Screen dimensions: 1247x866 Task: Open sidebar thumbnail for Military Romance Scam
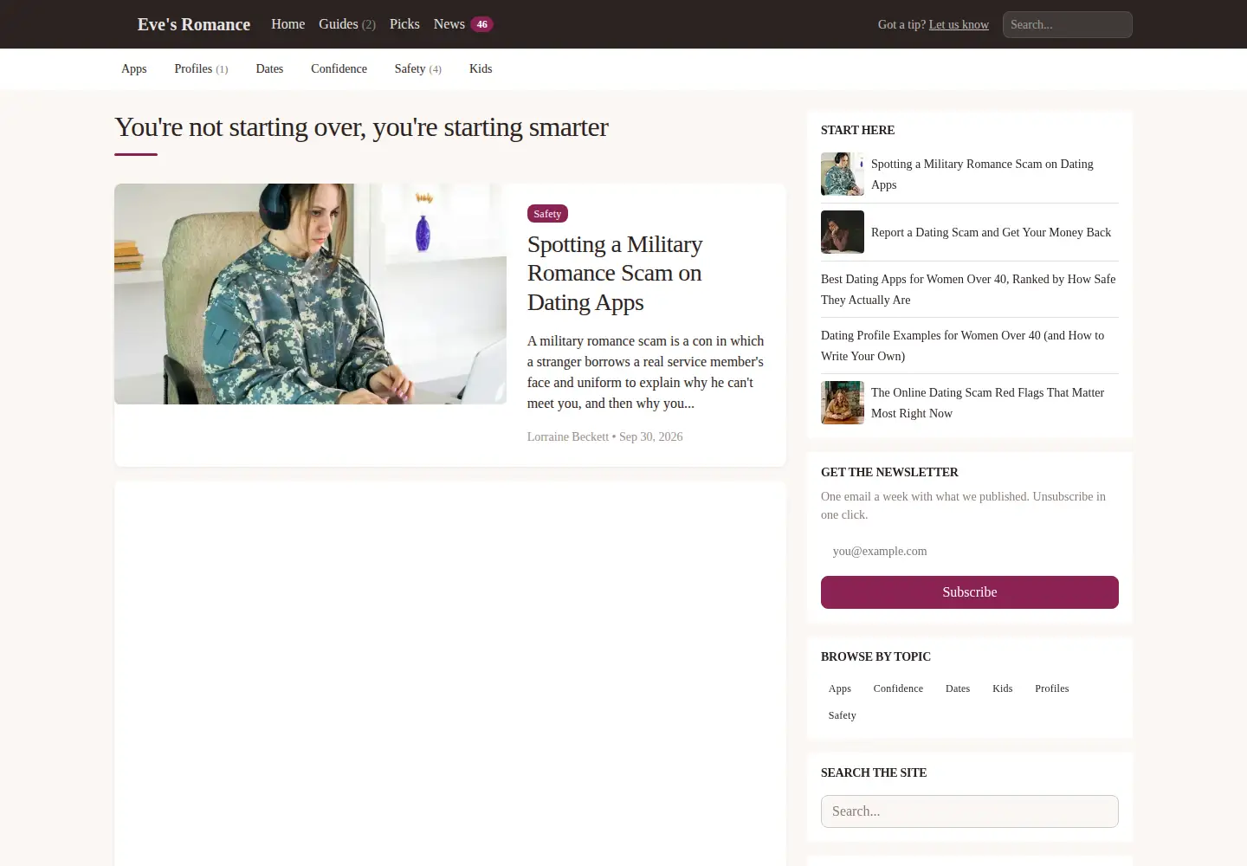[843, 174]
